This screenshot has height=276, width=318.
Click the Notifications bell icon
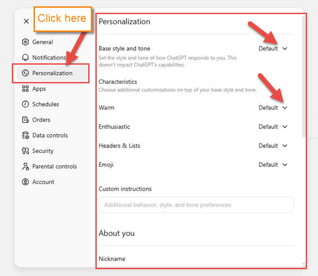[25, 57]
